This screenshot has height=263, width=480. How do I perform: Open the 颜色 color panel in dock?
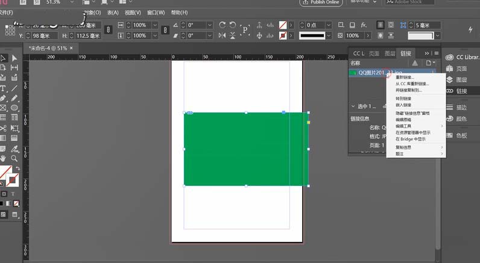pyautogui.click(x=457, y=119)
